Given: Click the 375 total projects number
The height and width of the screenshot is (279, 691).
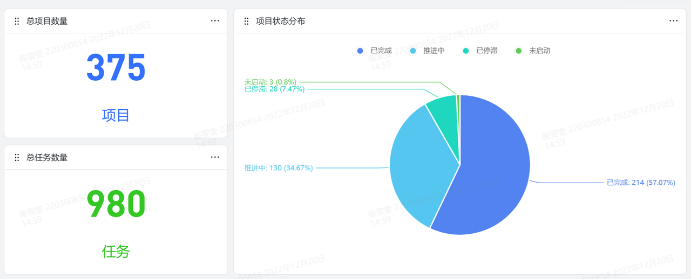Looking at the screenshot, I should point(116,68).
